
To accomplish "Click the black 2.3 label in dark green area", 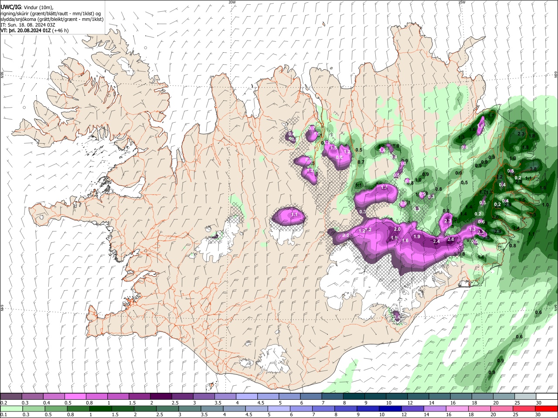I will pos(521,134).
